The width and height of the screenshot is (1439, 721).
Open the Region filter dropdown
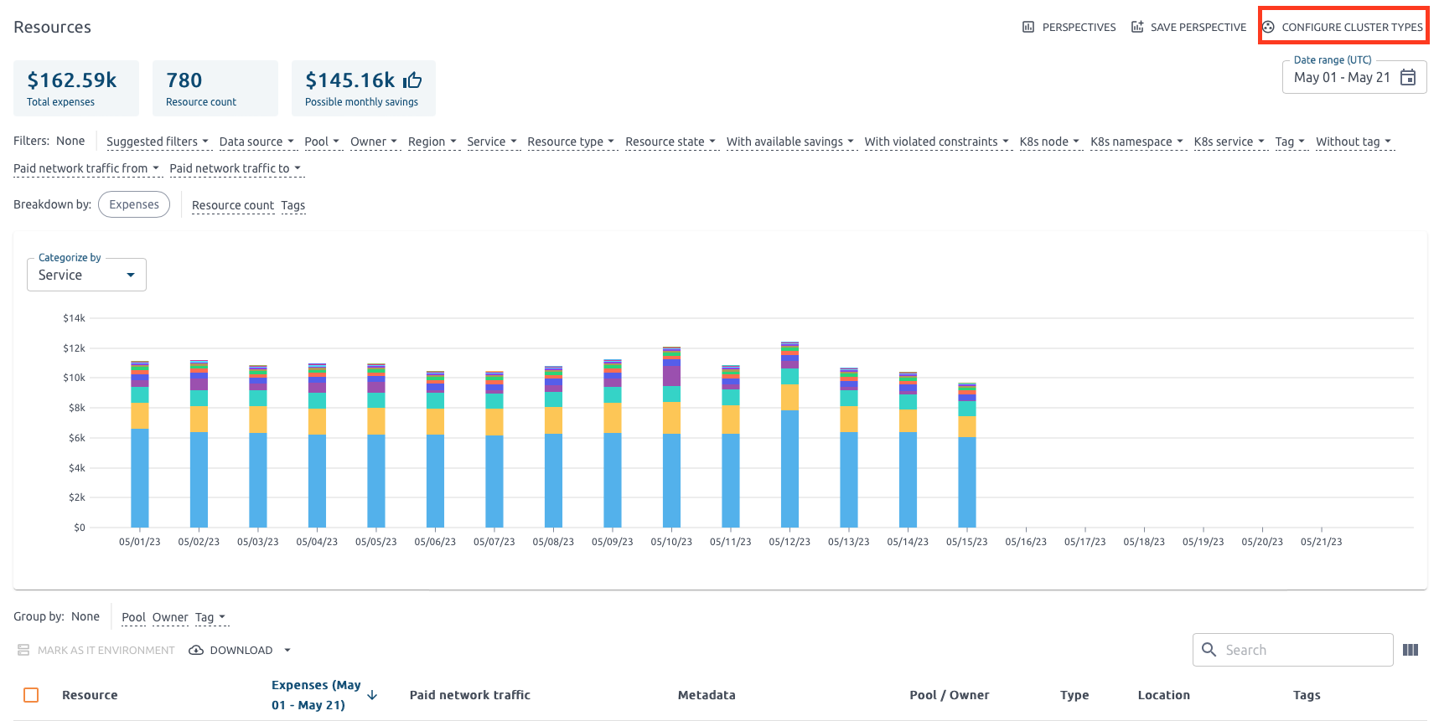432,142
